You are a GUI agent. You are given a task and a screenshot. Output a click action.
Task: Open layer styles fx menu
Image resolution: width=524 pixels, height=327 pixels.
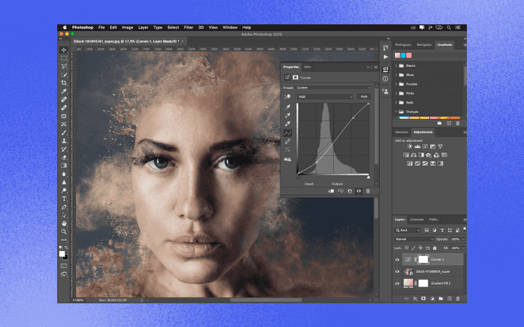pyautogui.click(x=415, y=298)
